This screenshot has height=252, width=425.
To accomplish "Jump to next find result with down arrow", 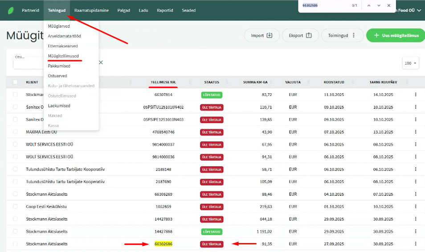I will (x=379, y=5).
